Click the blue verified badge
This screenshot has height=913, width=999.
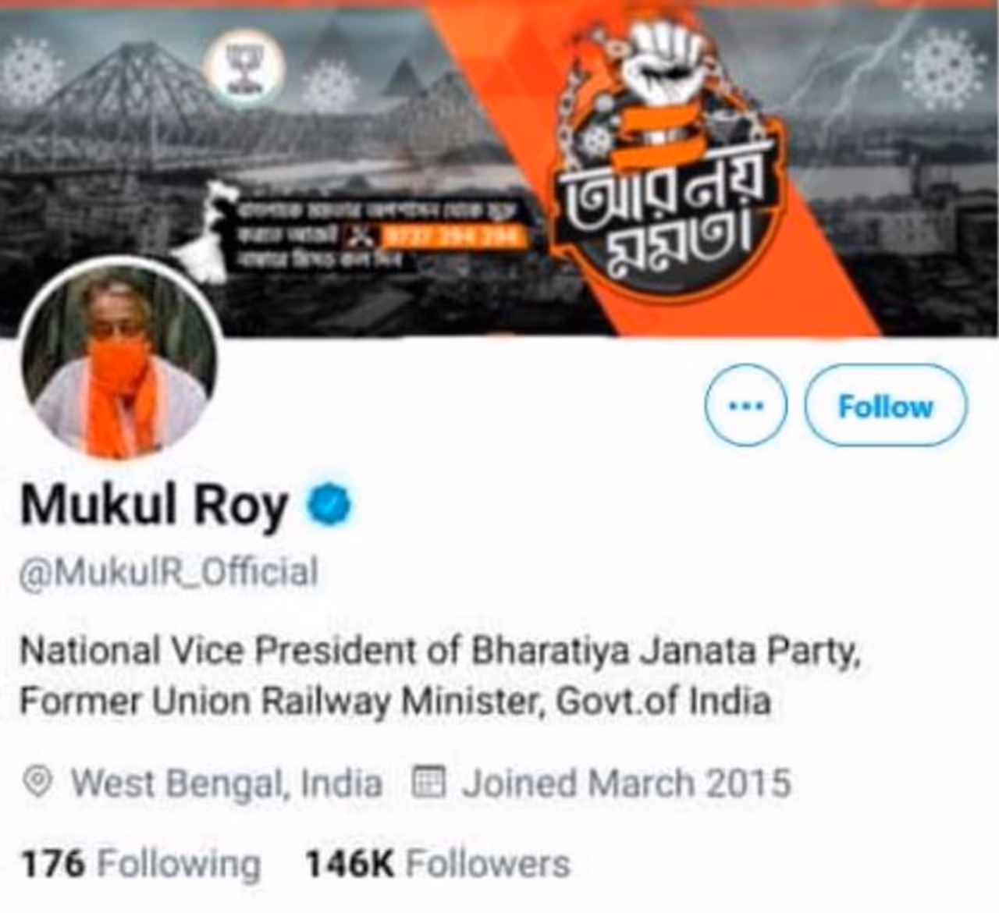(x=330, y=504)
